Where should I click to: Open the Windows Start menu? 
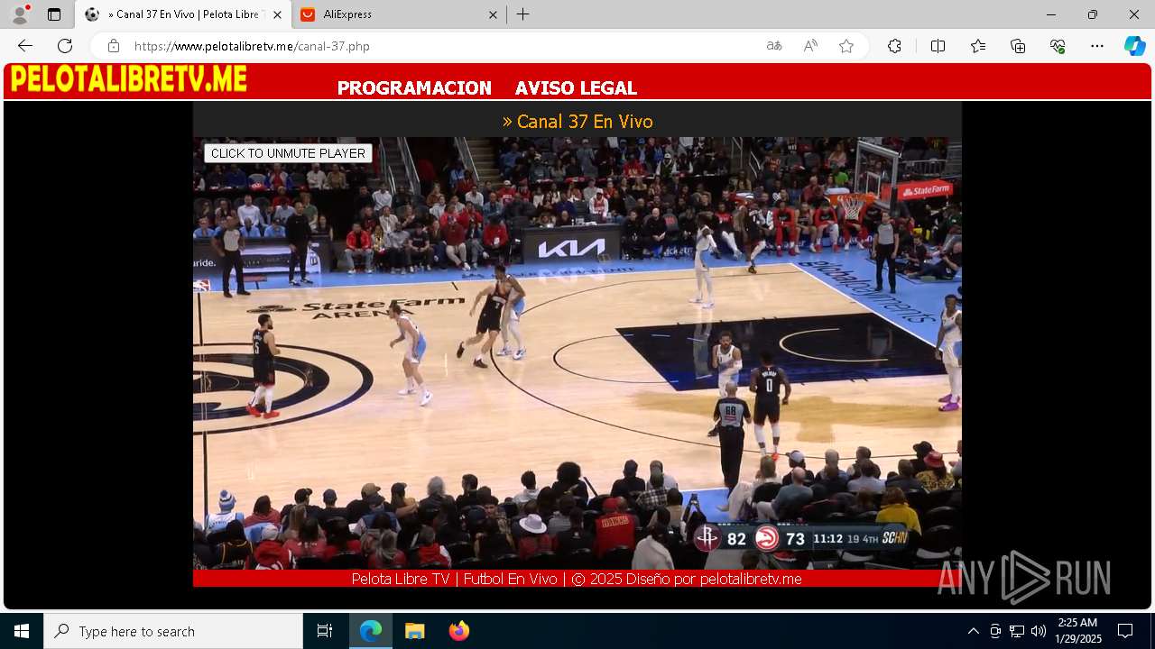coord(22,631)
